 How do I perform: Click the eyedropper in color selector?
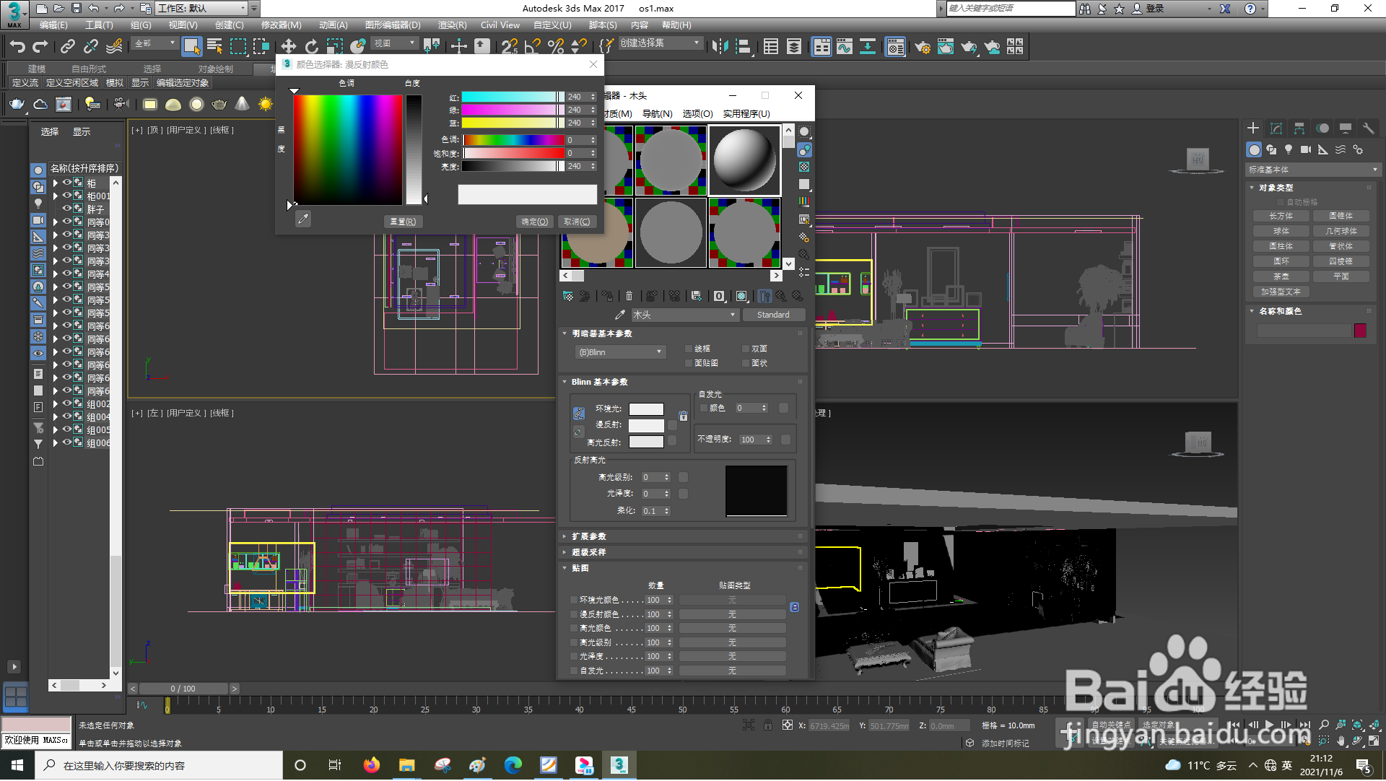click(303, 219)
